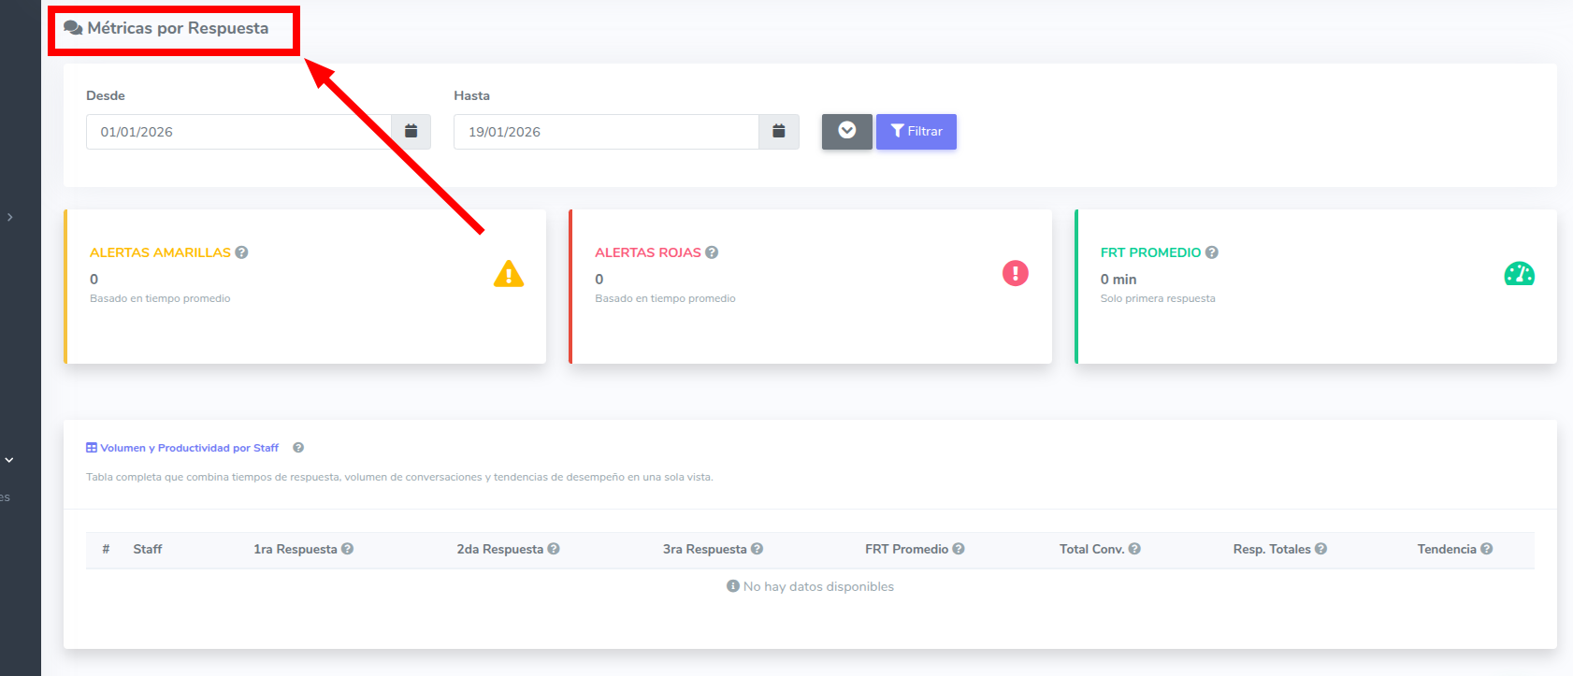Viewport: 1573px width, 676px height.
Task: Click help icon on 1ra Respuesta column
Action: (x=348, y=549)
